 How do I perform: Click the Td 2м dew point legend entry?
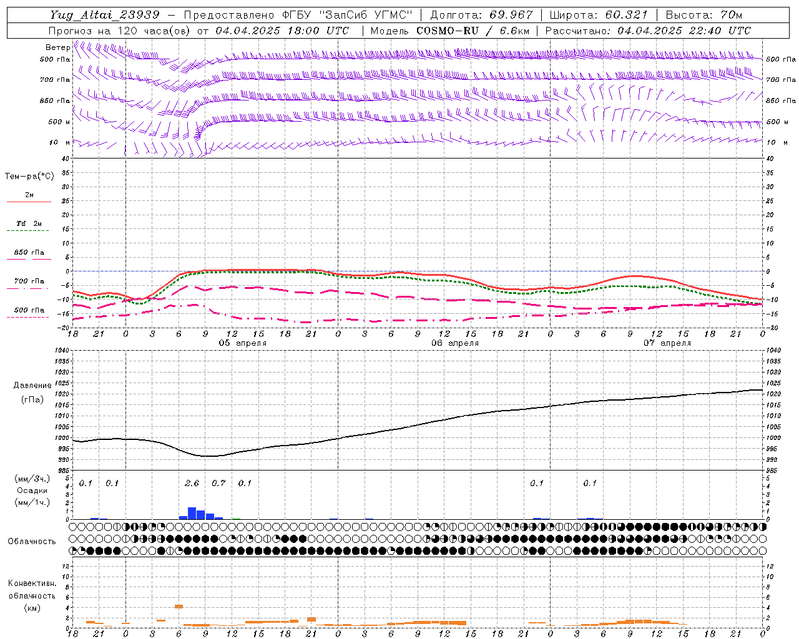click(29, 223)
